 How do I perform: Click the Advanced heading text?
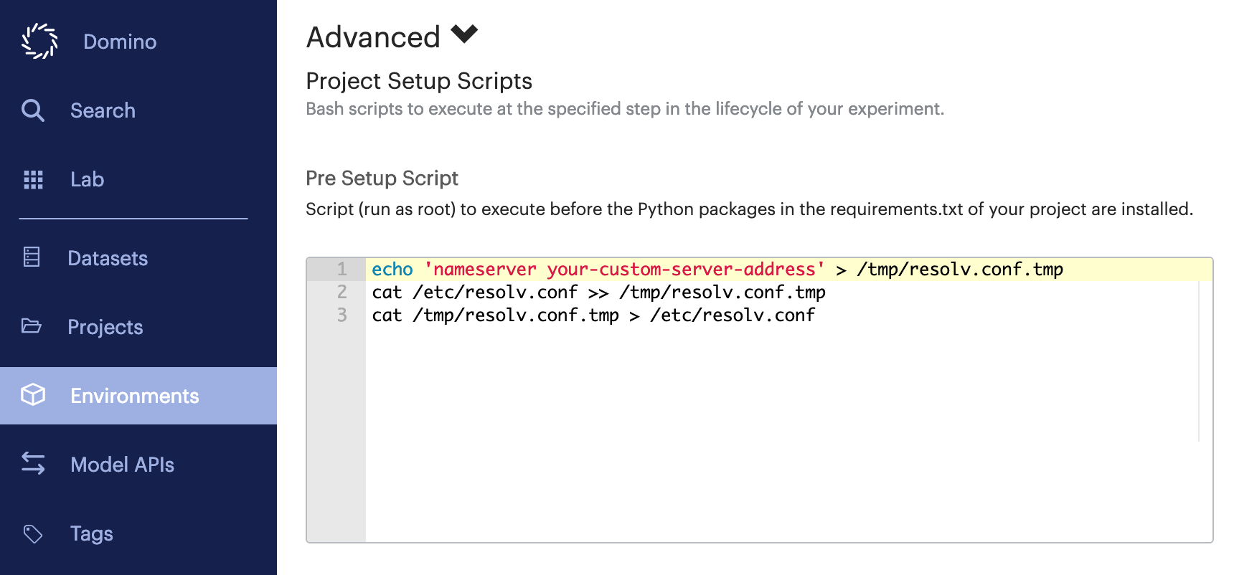point(373,37)
